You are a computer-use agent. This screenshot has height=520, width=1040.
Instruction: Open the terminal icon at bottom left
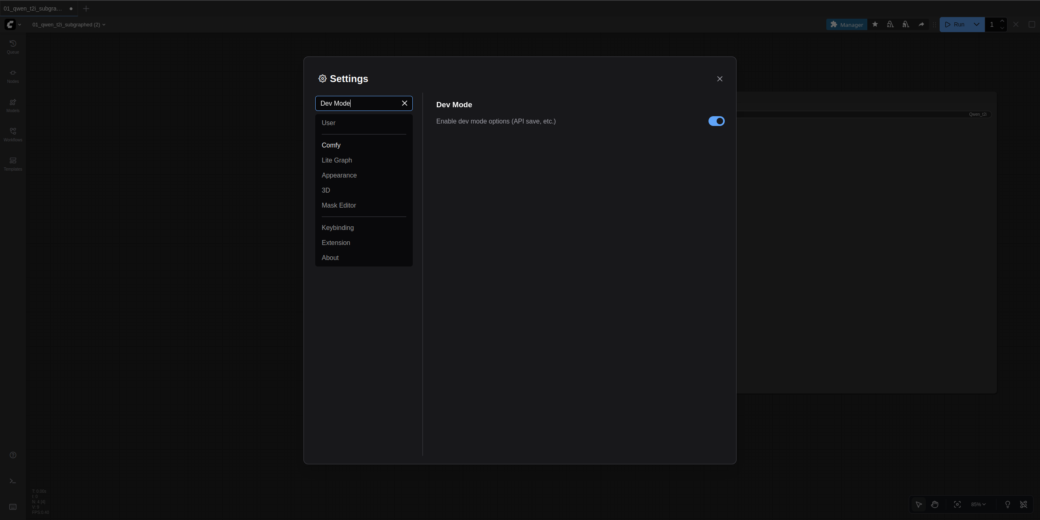13,481
